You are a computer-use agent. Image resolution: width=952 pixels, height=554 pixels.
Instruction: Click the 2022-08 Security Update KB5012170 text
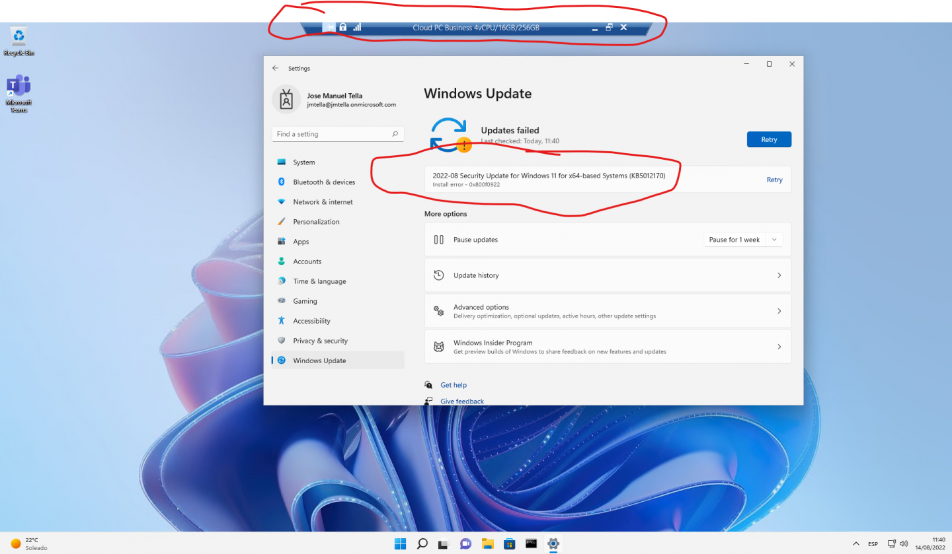[549, 176]
